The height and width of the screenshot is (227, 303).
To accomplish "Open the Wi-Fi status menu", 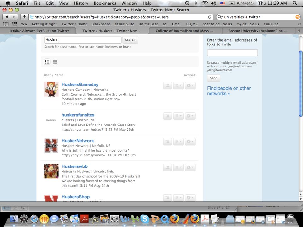I will click(x=205, y=3).
